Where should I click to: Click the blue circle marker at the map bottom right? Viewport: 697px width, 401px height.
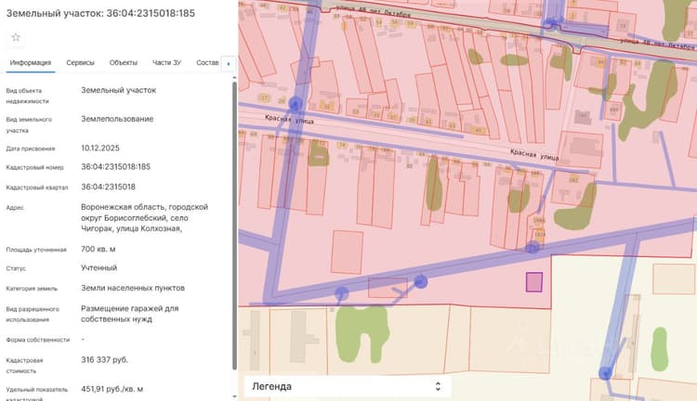tap(605, 373)
